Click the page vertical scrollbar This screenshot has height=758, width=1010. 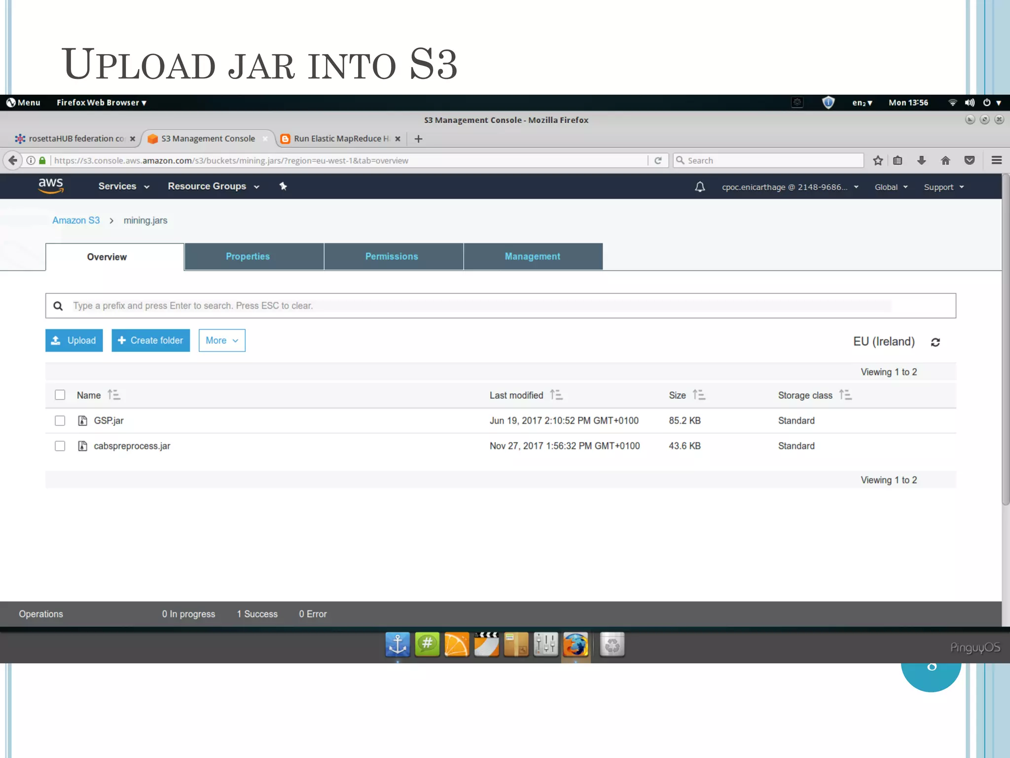click(x=1006, y=341)
